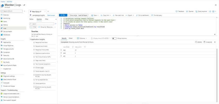Open the Save dropdown

click(x=95, y=15)
